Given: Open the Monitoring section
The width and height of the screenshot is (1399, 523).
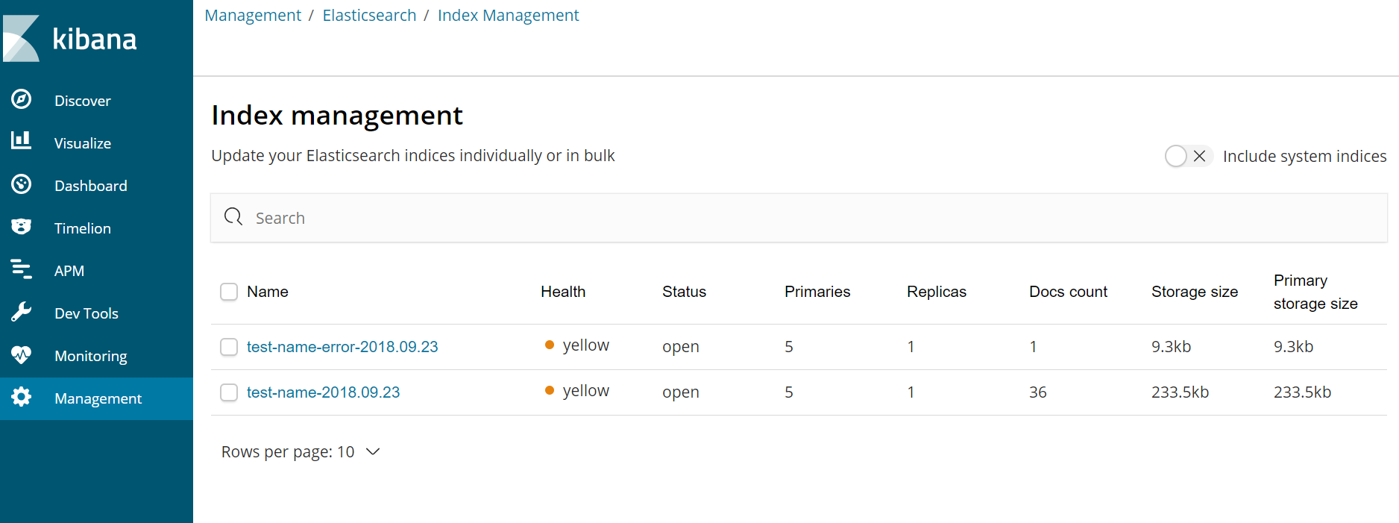Looking at the screenshot, I should (x=96, y=355).
